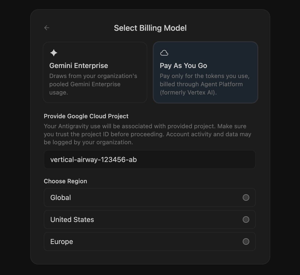Click the Europe row label

61,241
